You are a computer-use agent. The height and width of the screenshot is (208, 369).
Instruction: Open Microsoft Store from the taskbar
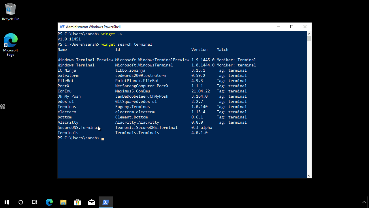click(x=77, y=202)
